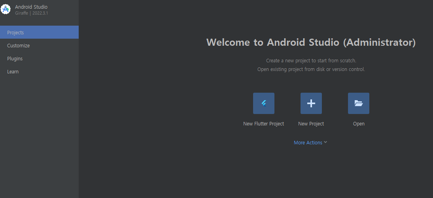Click the Giraffe 2022.3.1 version text
The image size is (433, 198).
tap(32, 13)
